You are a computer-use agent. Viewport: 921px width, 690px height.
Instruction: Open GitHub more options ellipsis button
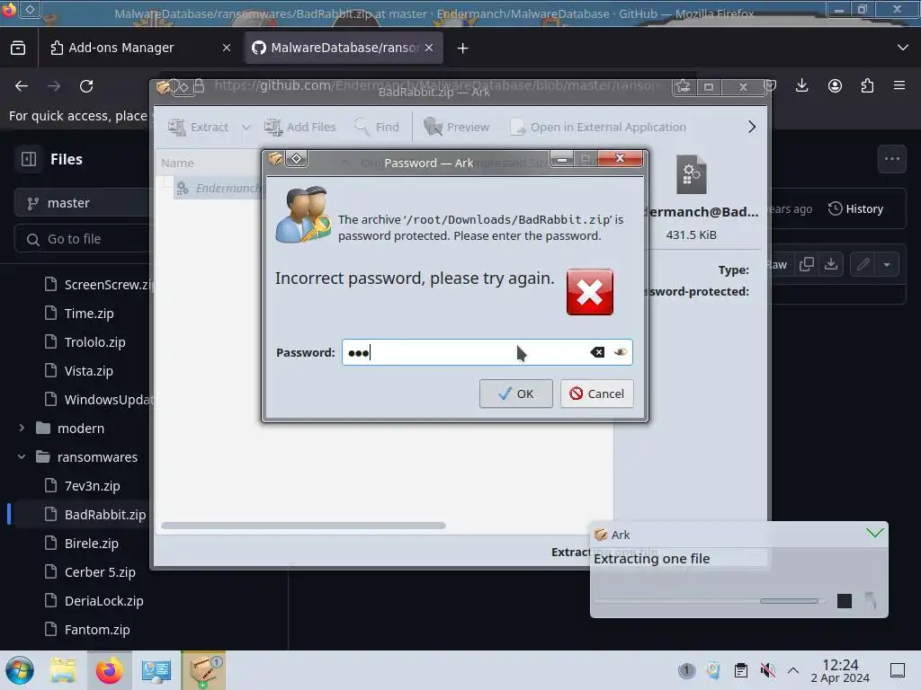click(x=891, y=159)
